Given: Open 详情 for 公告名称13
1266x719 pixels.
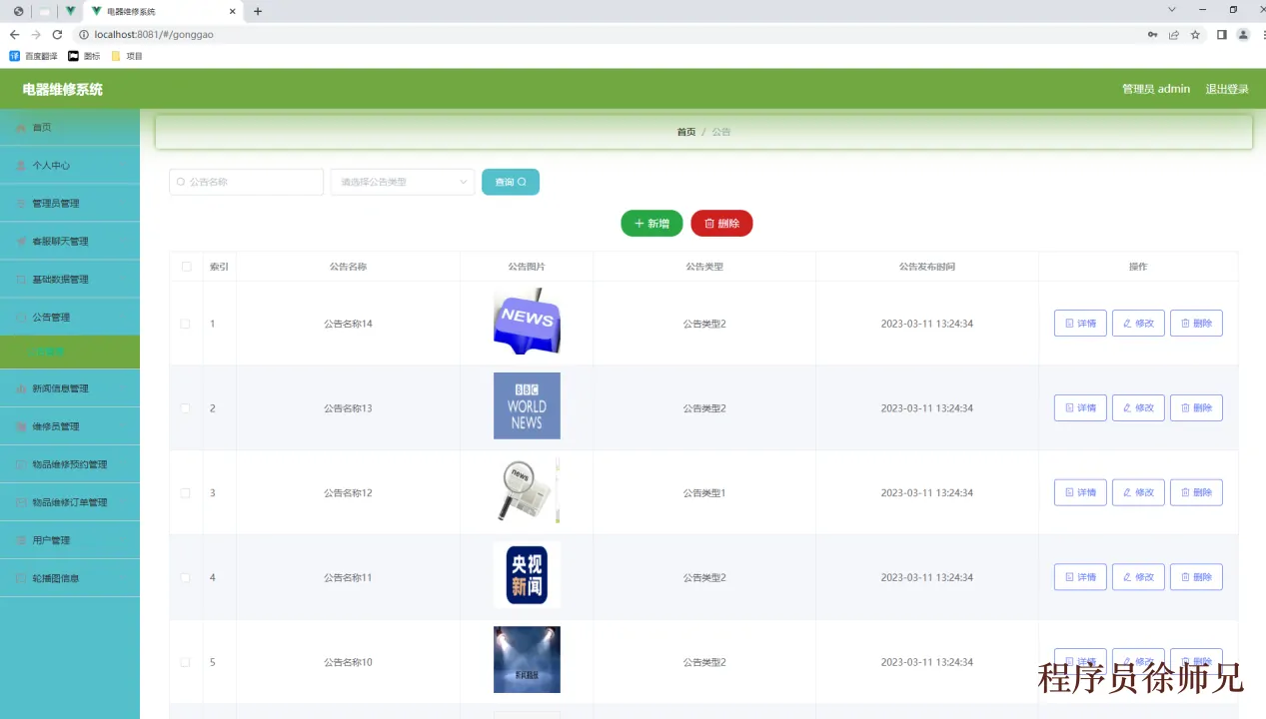Looking at the screenshot, I should (1080, 408).
